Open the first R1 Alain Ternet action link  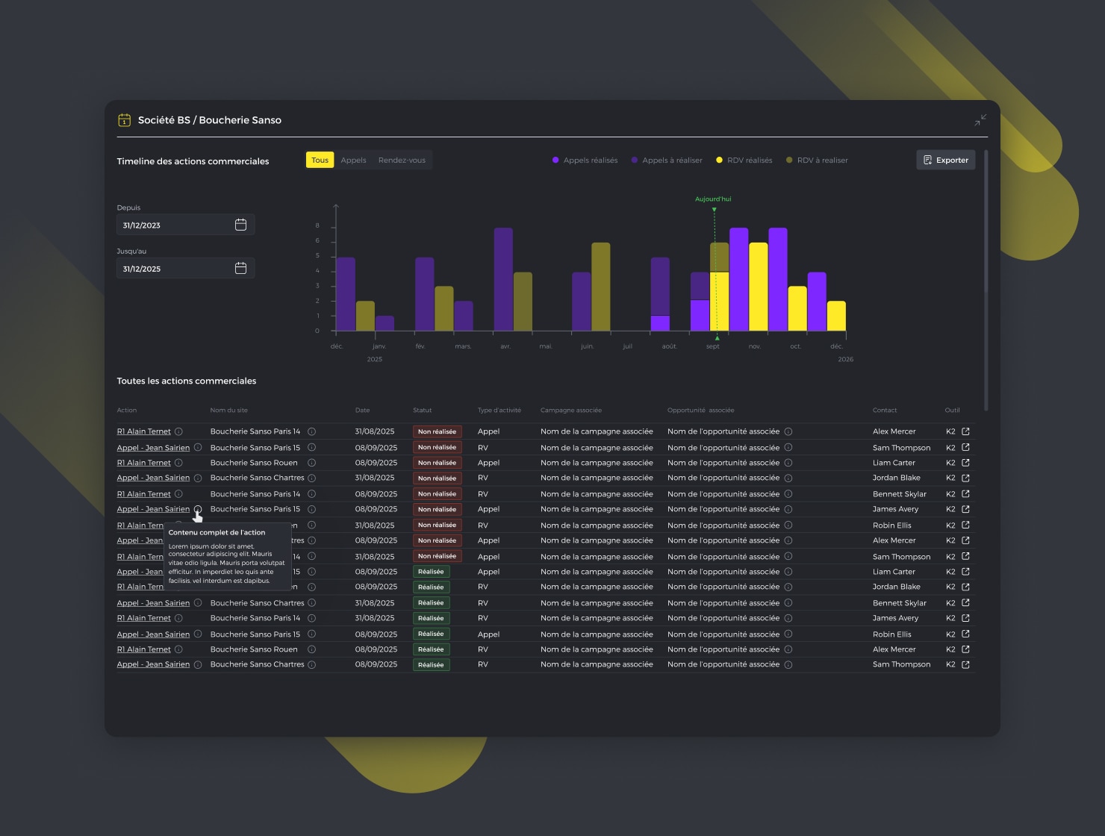[x=143, y=431]
